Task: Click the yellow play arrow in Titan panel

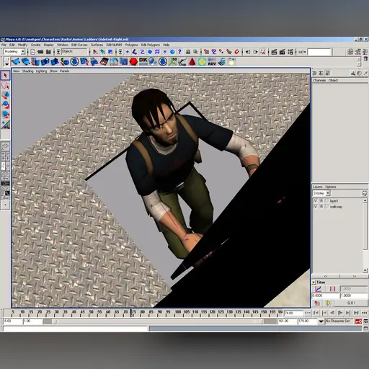Action: [x=329, y=303]
